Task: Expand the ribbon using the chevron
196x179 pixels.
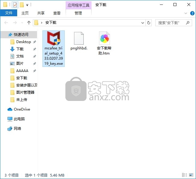Action: [x=186, y=13]
